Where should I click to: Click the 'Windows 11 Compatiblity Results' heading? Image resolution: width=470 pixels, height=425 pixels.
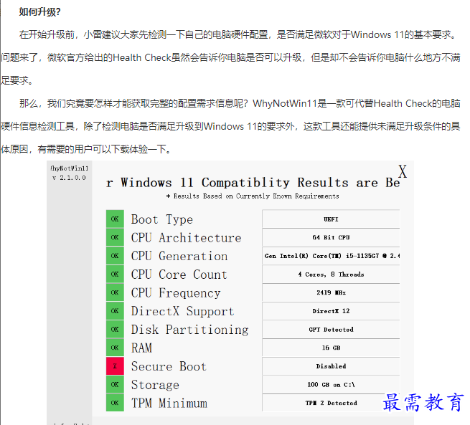point(235,182)
